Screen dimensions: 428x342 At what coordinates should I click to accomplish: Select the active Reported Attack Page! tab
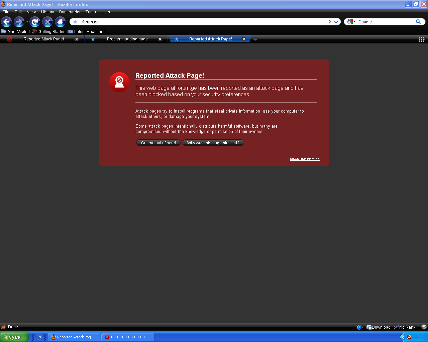210,39
